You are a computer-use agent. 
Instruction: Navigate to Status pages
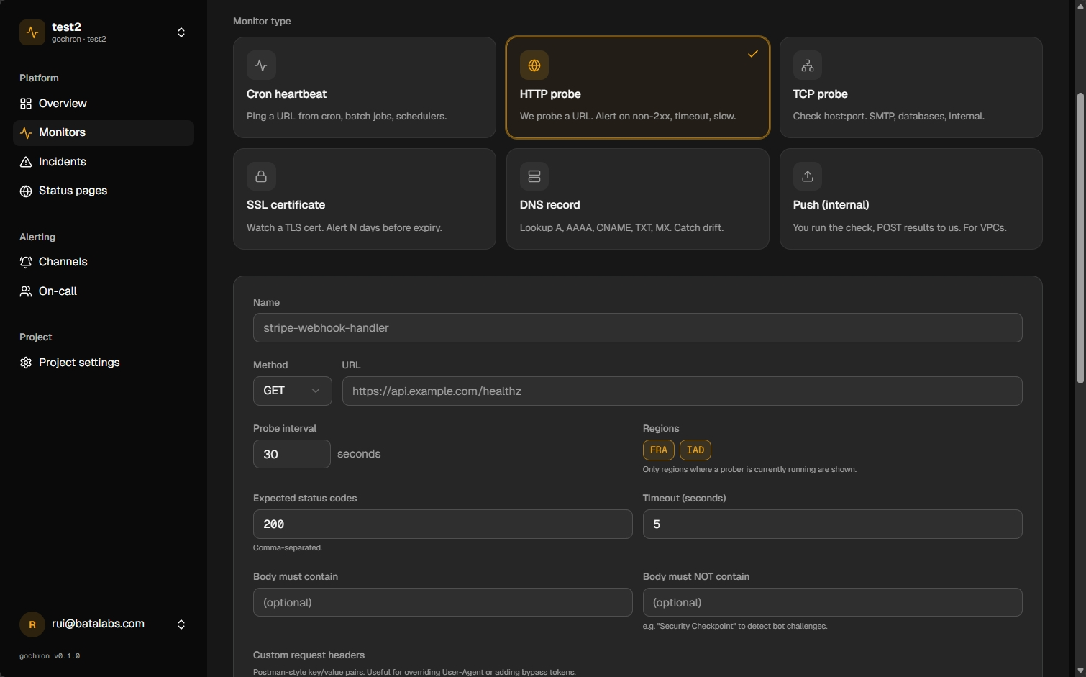tap(104, 191)
